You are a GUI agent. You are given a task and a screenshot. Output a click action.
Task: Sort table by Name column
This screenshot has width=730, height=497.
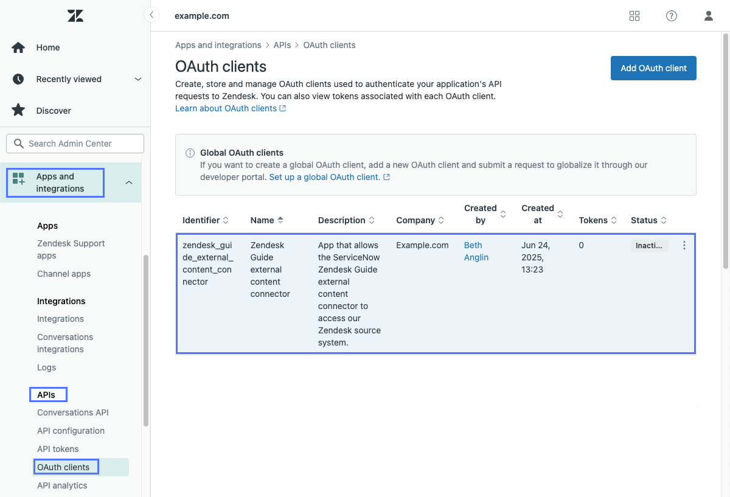click(x=267, y=220)
